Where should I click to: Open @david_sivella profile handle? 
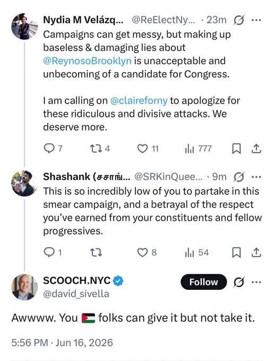click(76, 294)
